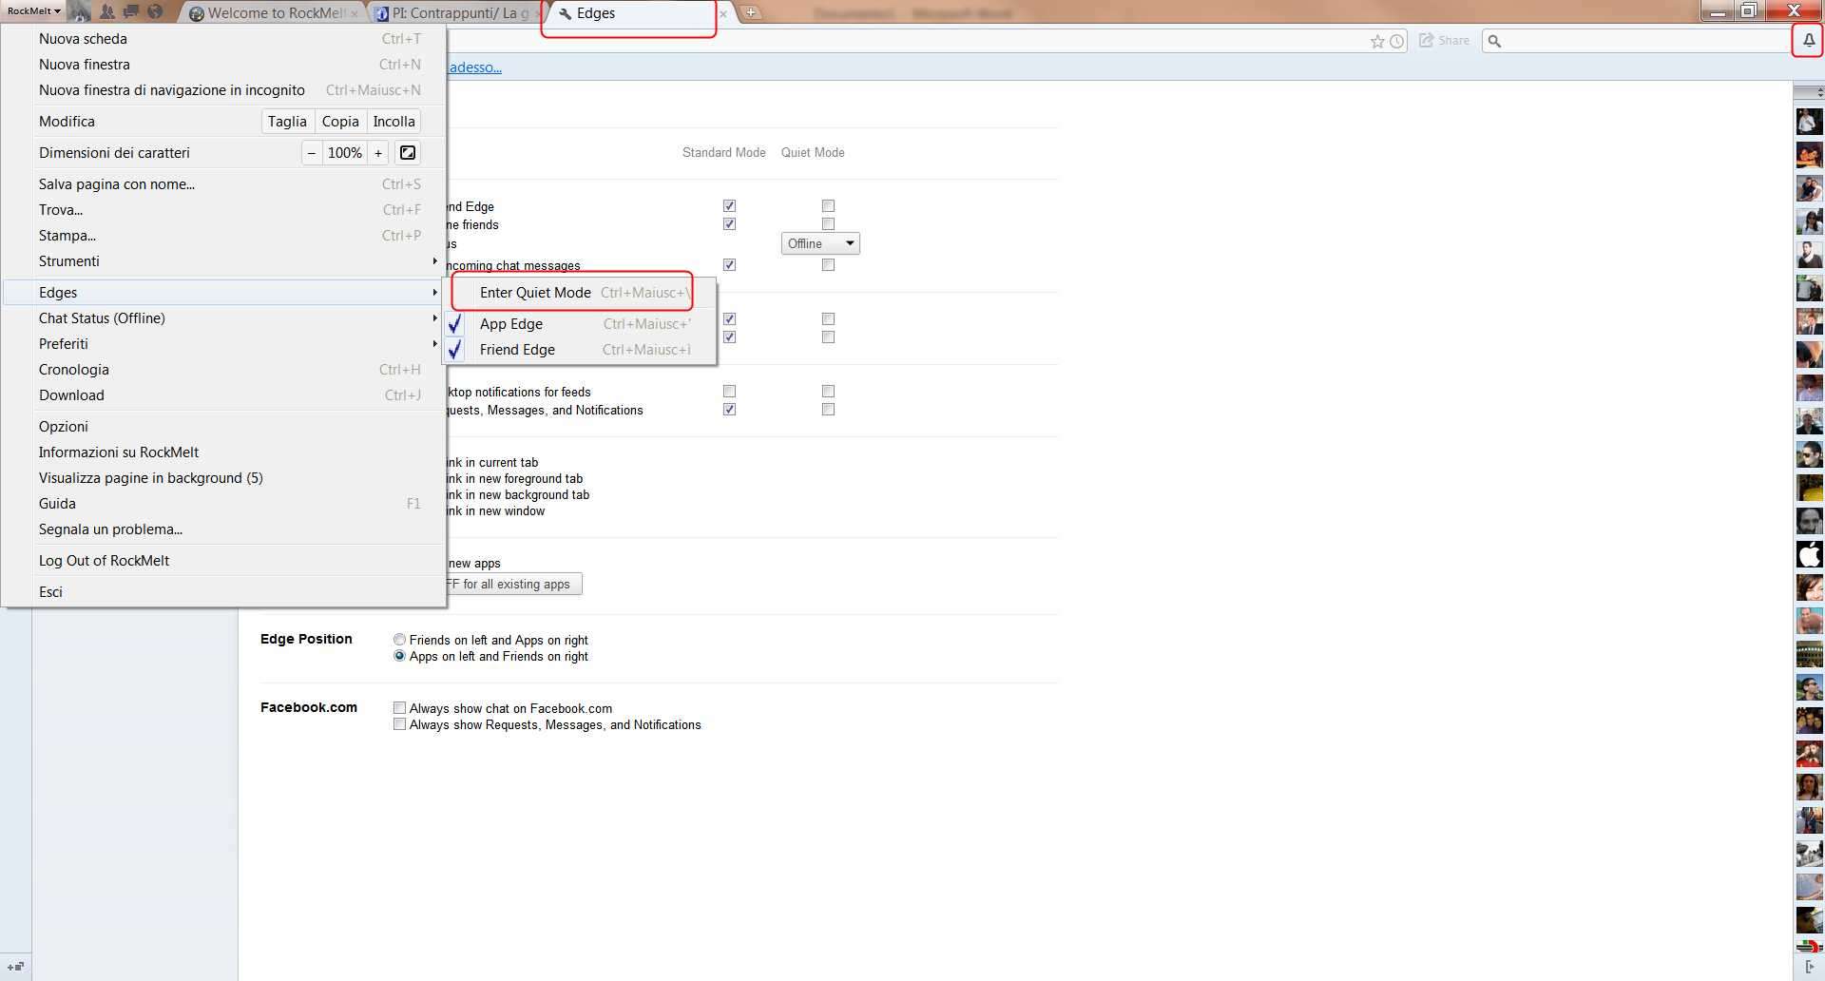Enable Quiet Mode desktop notifications for feeds
1825x981 pixels.
(828, 392)
